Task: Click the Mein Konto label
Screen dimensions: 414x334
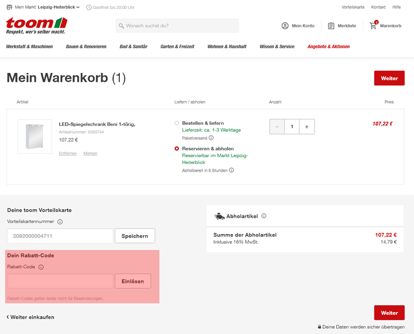Action: point(303,26)
